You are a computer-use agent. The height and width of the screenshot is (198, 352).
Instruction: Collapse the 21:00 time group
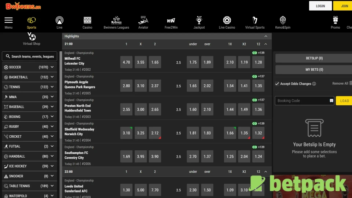coord(266,44)
